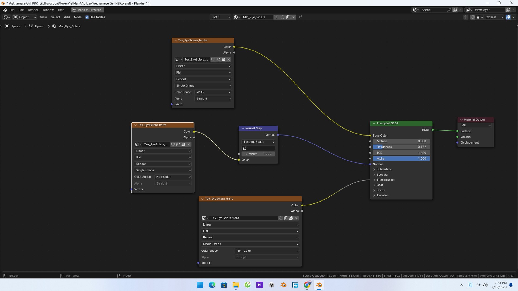Pin the Mat_Eye_Sclera material with pin icon
This screenshot has height=291, width=518.
[x=300, y=17]
